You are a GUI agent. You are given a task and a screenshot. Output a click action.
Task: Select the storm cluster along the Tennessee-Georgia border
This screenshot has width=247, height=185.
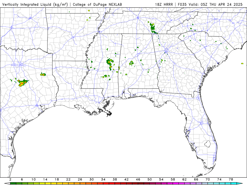pos(153,28)
